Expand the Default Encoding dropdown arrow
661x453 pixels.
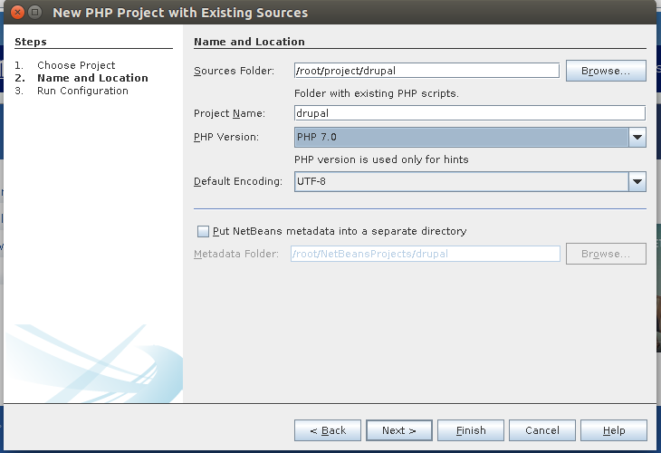637,181
